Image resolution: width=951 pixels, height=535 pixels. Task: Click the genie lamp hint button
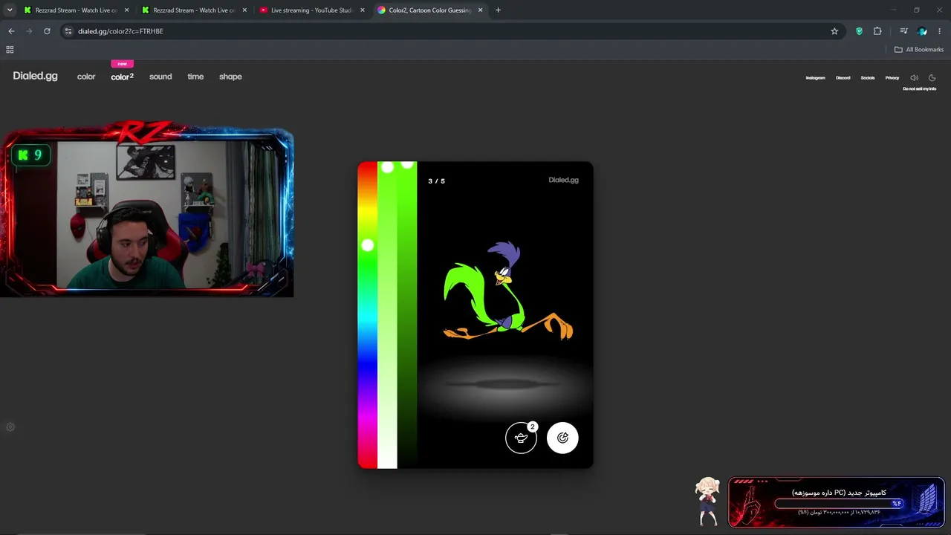(521, 438)
